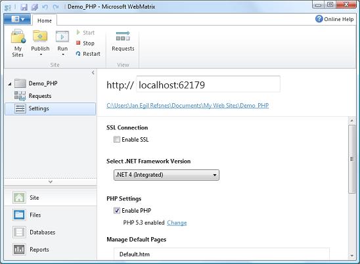The height and width of the screenshot is (264, 360).
Task: Open the Demo_PHP site folder path link
Action: tap(188, 105)
